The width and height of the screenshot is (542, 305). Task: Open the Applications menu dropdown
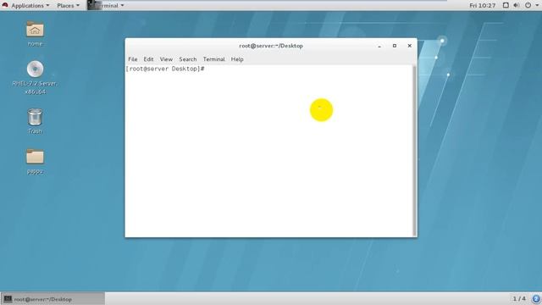pyautogui.click(x=30, y=6)
